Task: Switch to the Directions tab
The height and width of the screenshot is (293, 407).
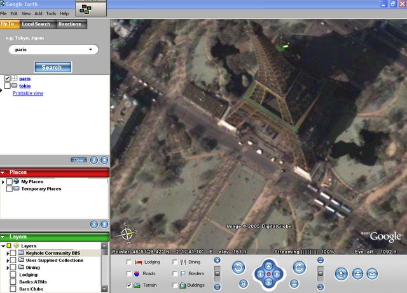Action: tap(70, 24)
